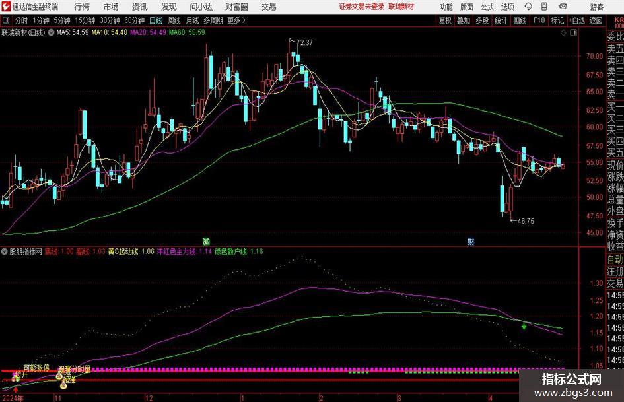The height and width of the screenshot is (402, 624).
Task: Click the Tongdaxin red logo icon
Action: point(7,7)
